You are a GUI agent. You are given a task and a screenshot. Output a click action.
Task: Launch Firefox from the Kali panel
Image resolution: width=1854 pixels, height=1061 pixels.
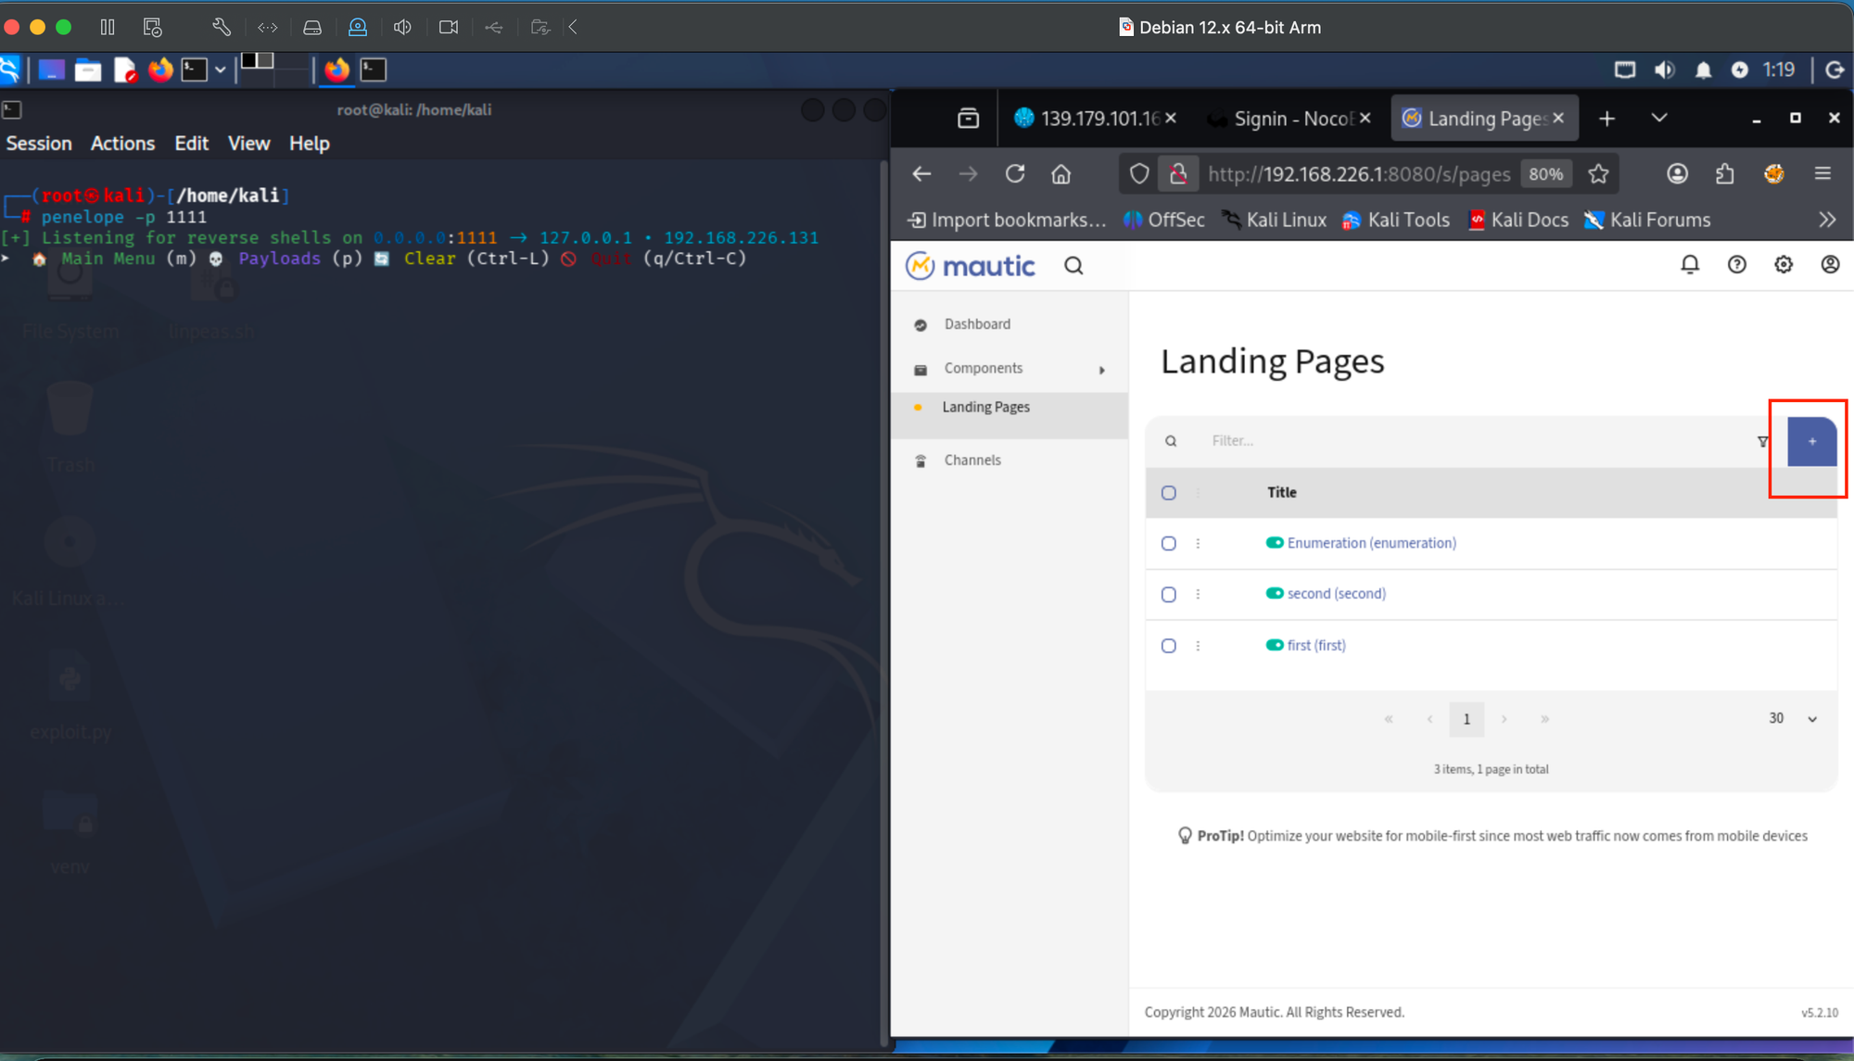pos(160,69)
